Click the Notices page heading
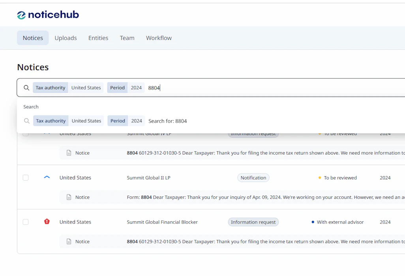 33,67
